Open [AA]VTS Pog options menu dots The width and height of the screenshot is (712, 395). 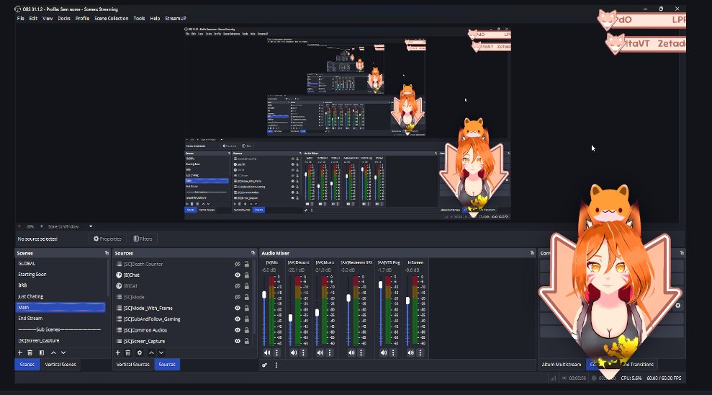[x=393, y=352]
